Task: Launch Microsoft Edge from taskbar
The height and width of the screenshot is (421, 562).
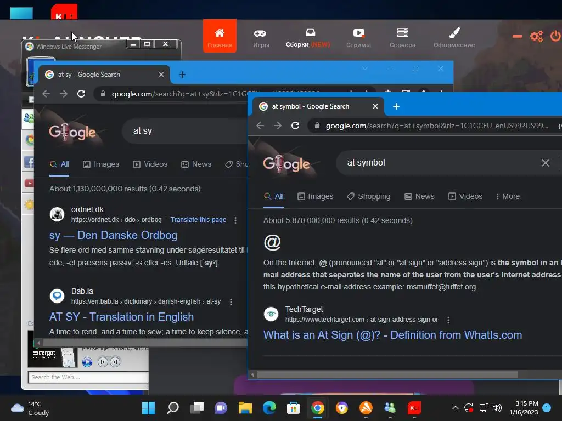Action: pos(269,408)
